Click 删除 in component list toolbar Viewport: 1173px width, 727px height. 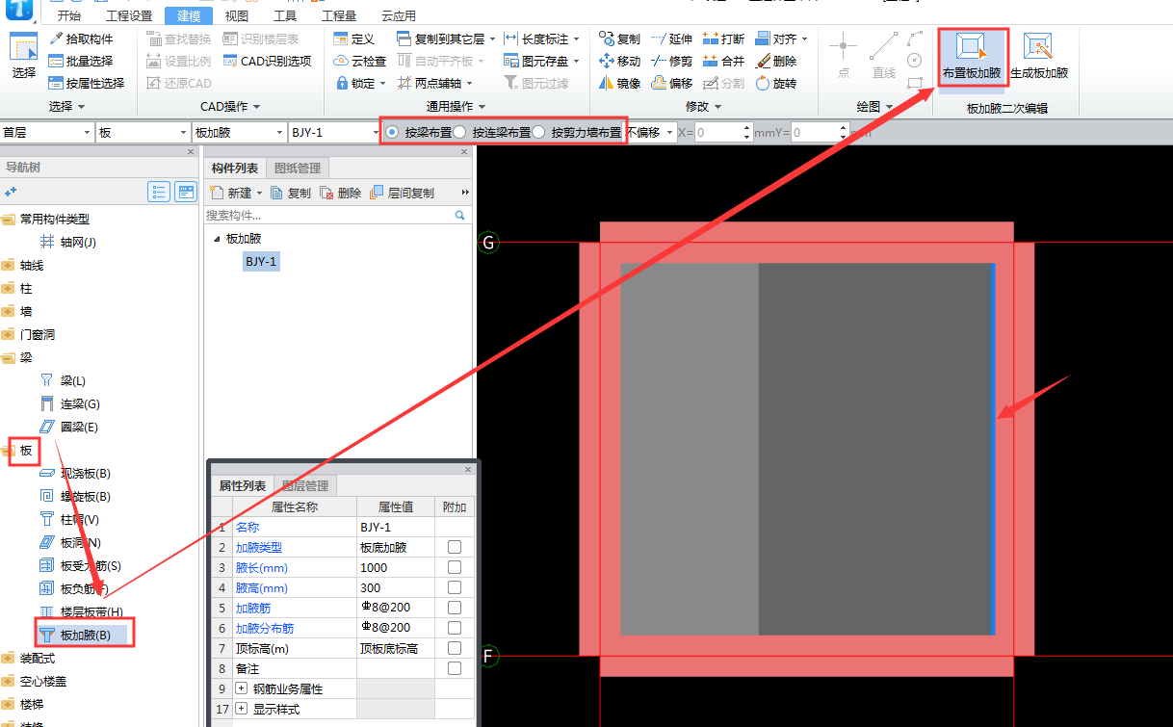pyautogui.click(x=341, y=193)
